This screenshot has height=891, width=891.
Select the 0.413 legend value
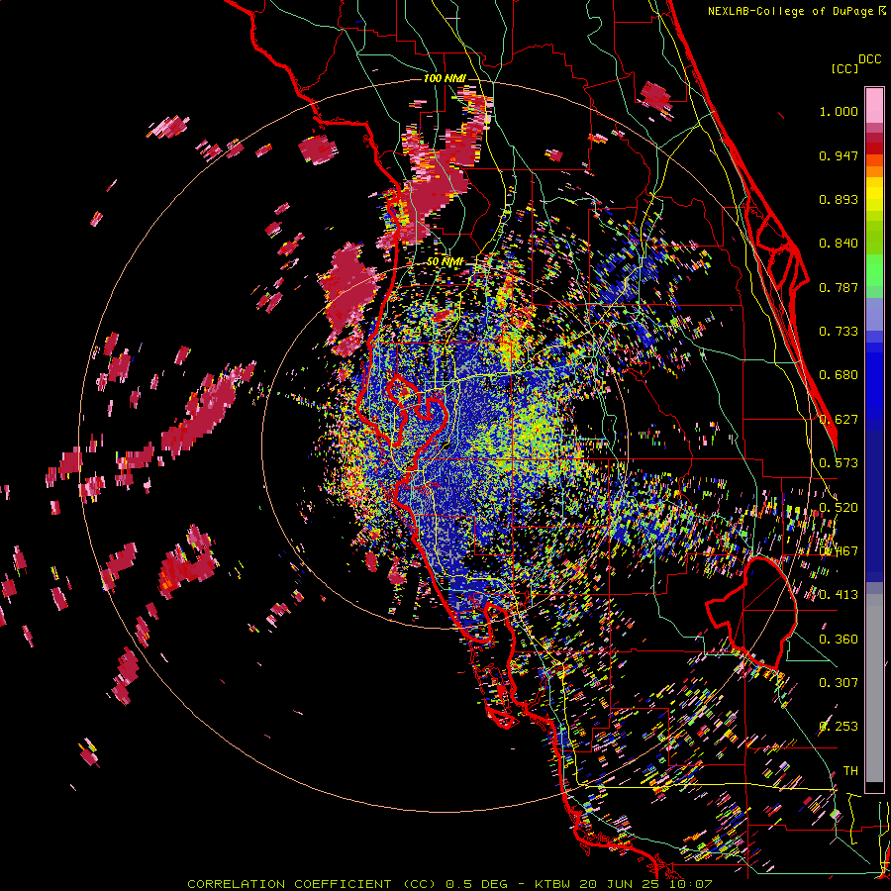[839, 595]
